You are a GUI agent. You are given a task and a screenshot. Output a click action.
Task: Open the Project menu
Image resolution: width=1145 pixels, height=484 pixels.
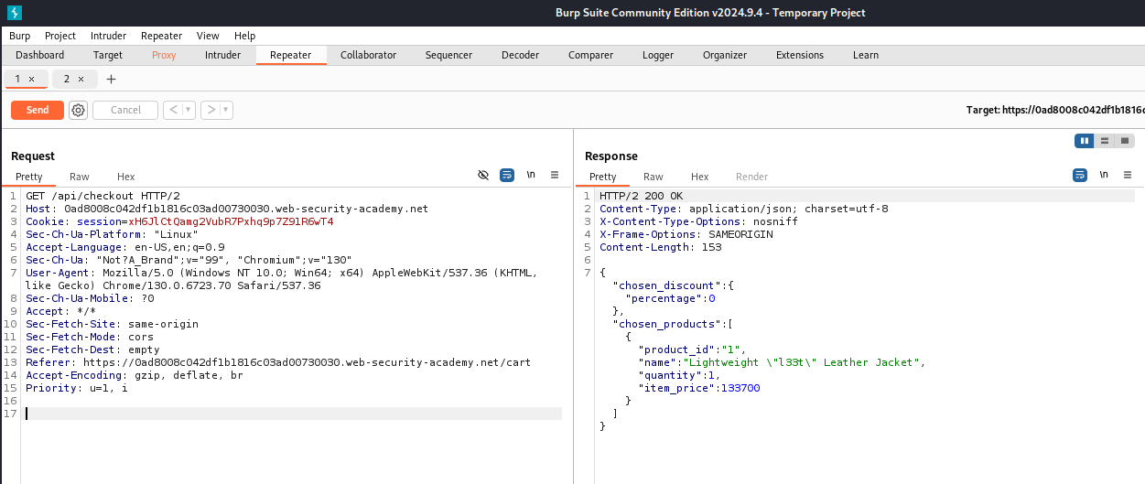(60, 36)
